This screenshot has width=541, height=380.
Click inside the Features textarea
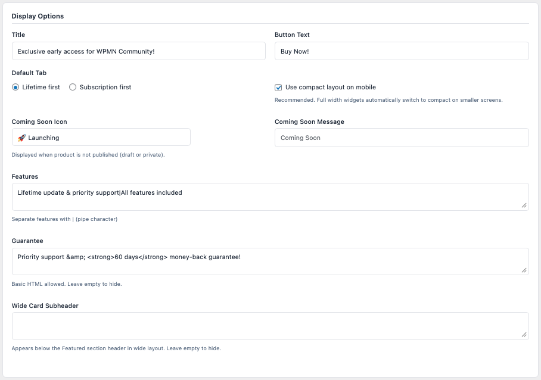(270, 197)
